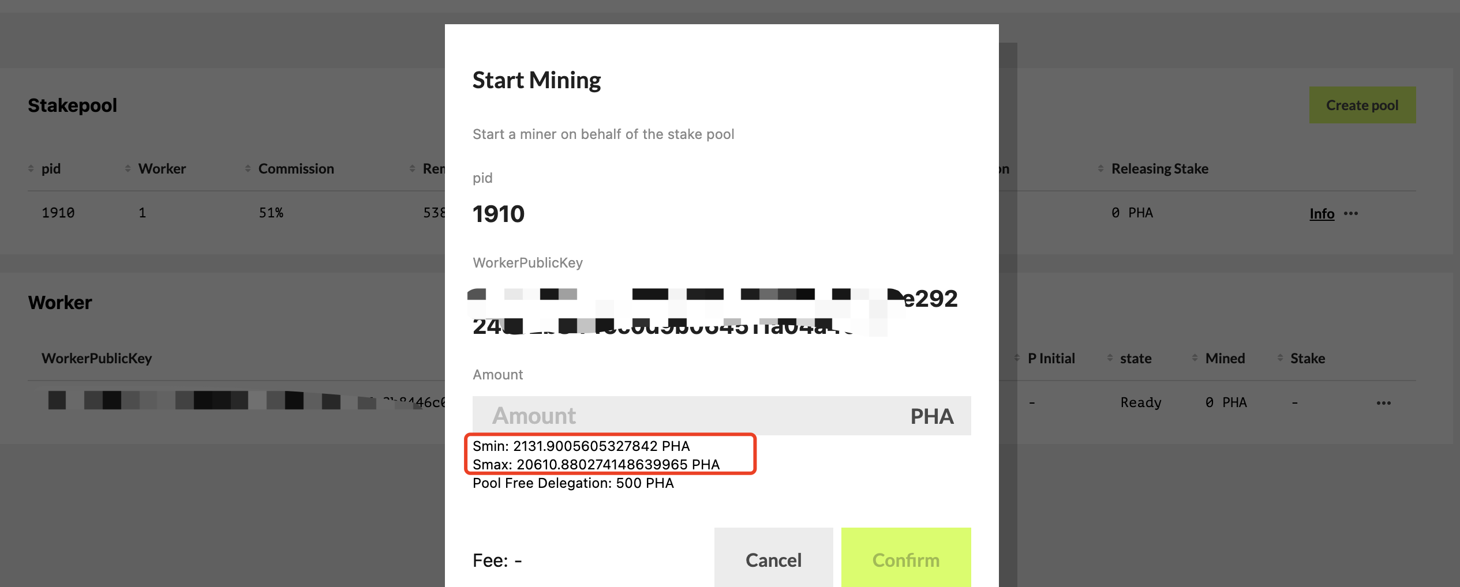Click the Amount input field

click(721, 416)
